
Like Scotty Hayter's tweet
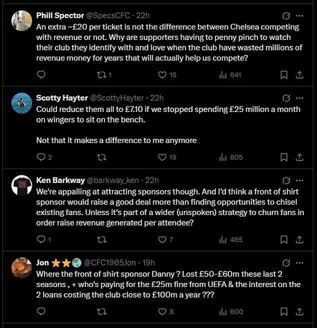tap(162, 157)
